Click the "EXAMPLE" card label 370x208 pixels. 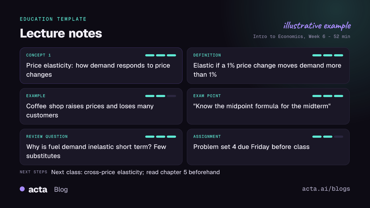(36, 96)
